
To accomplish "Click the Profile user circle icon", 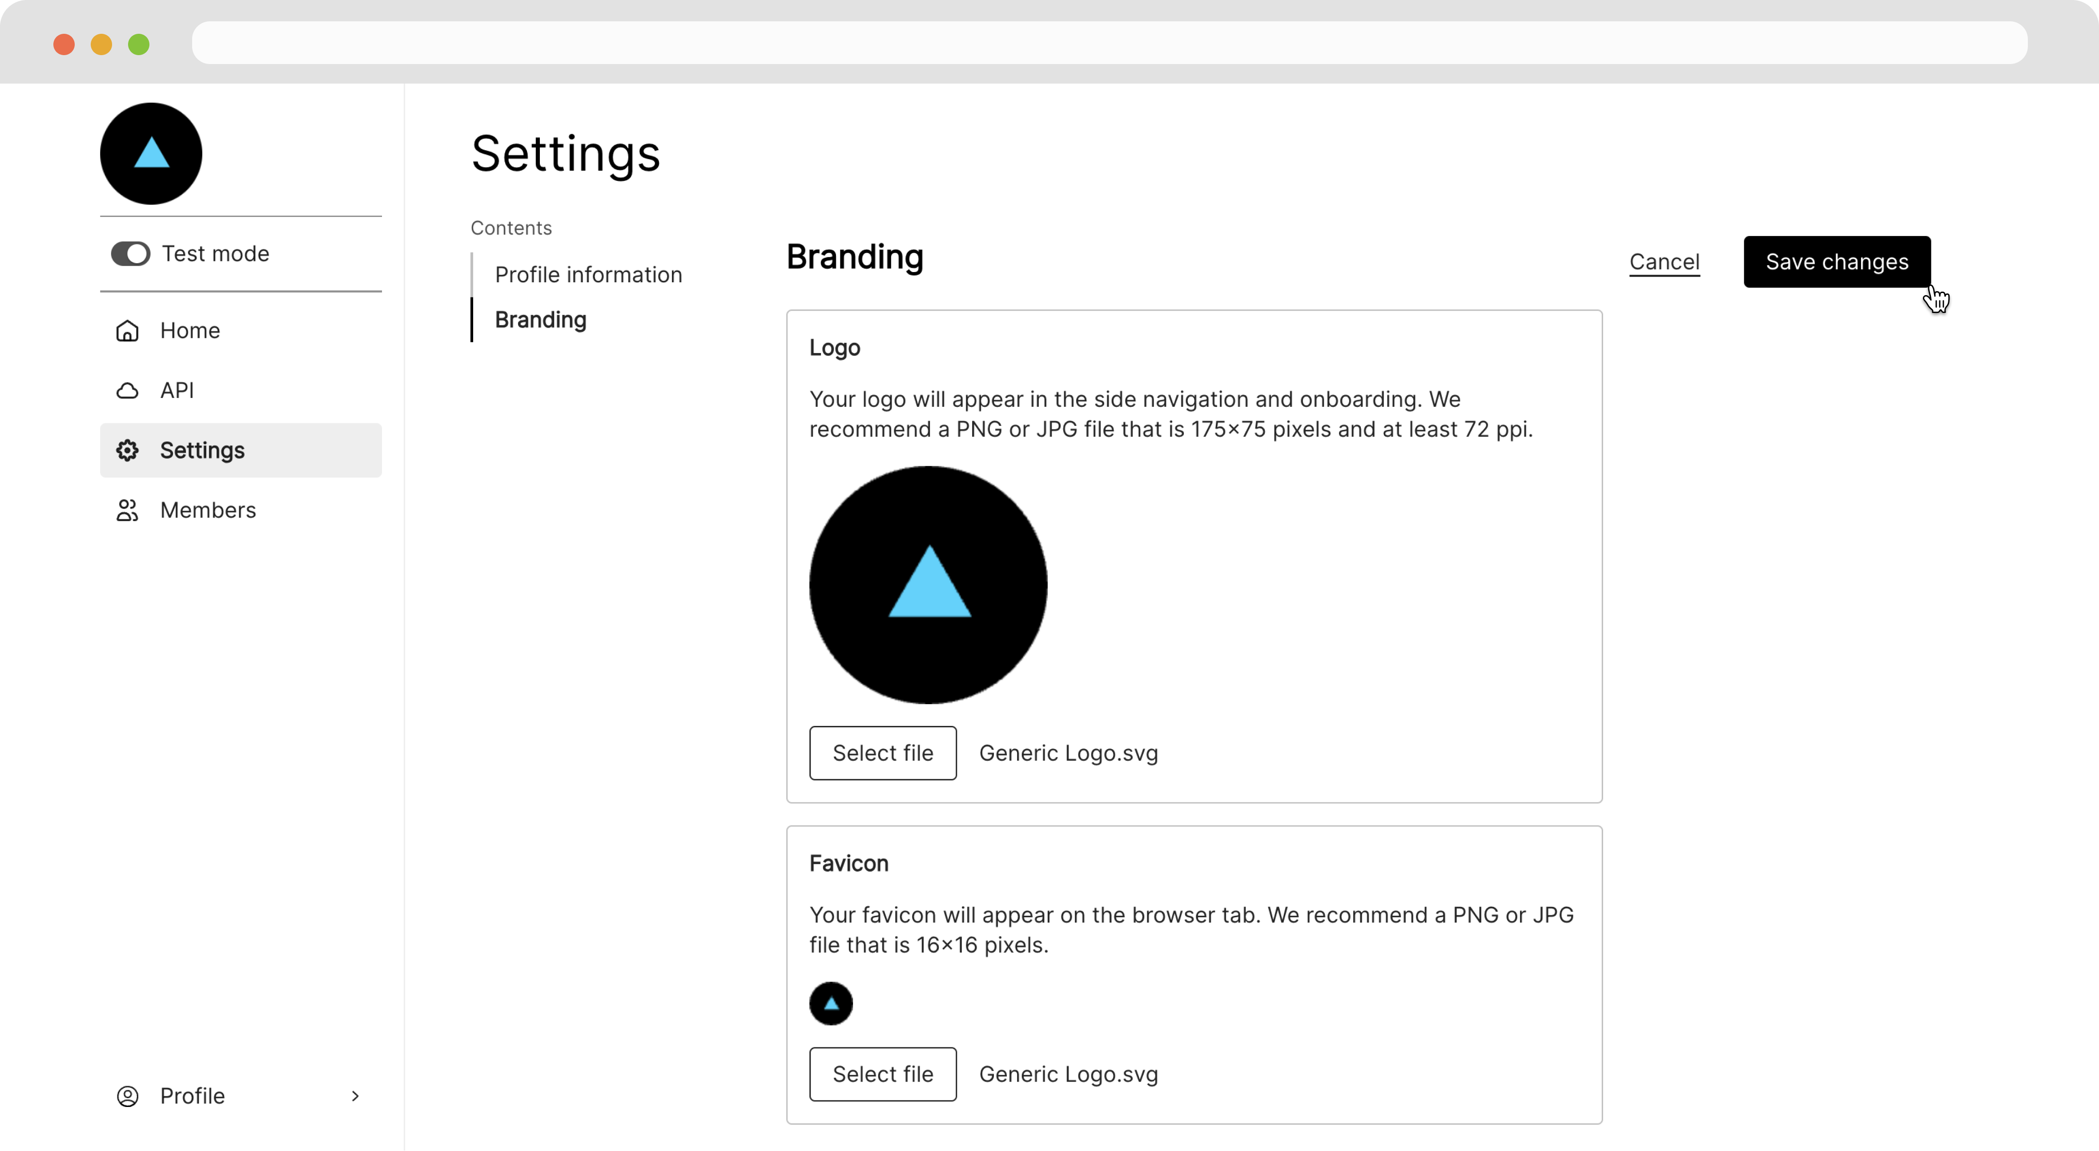I will [127, 1096].
